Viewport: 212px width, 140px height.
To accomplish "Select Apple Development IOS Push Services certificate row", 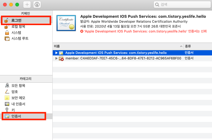I will coord(132,53).
